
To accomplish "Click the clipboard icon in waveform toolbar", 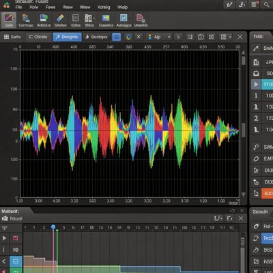I will pos(201,37).
